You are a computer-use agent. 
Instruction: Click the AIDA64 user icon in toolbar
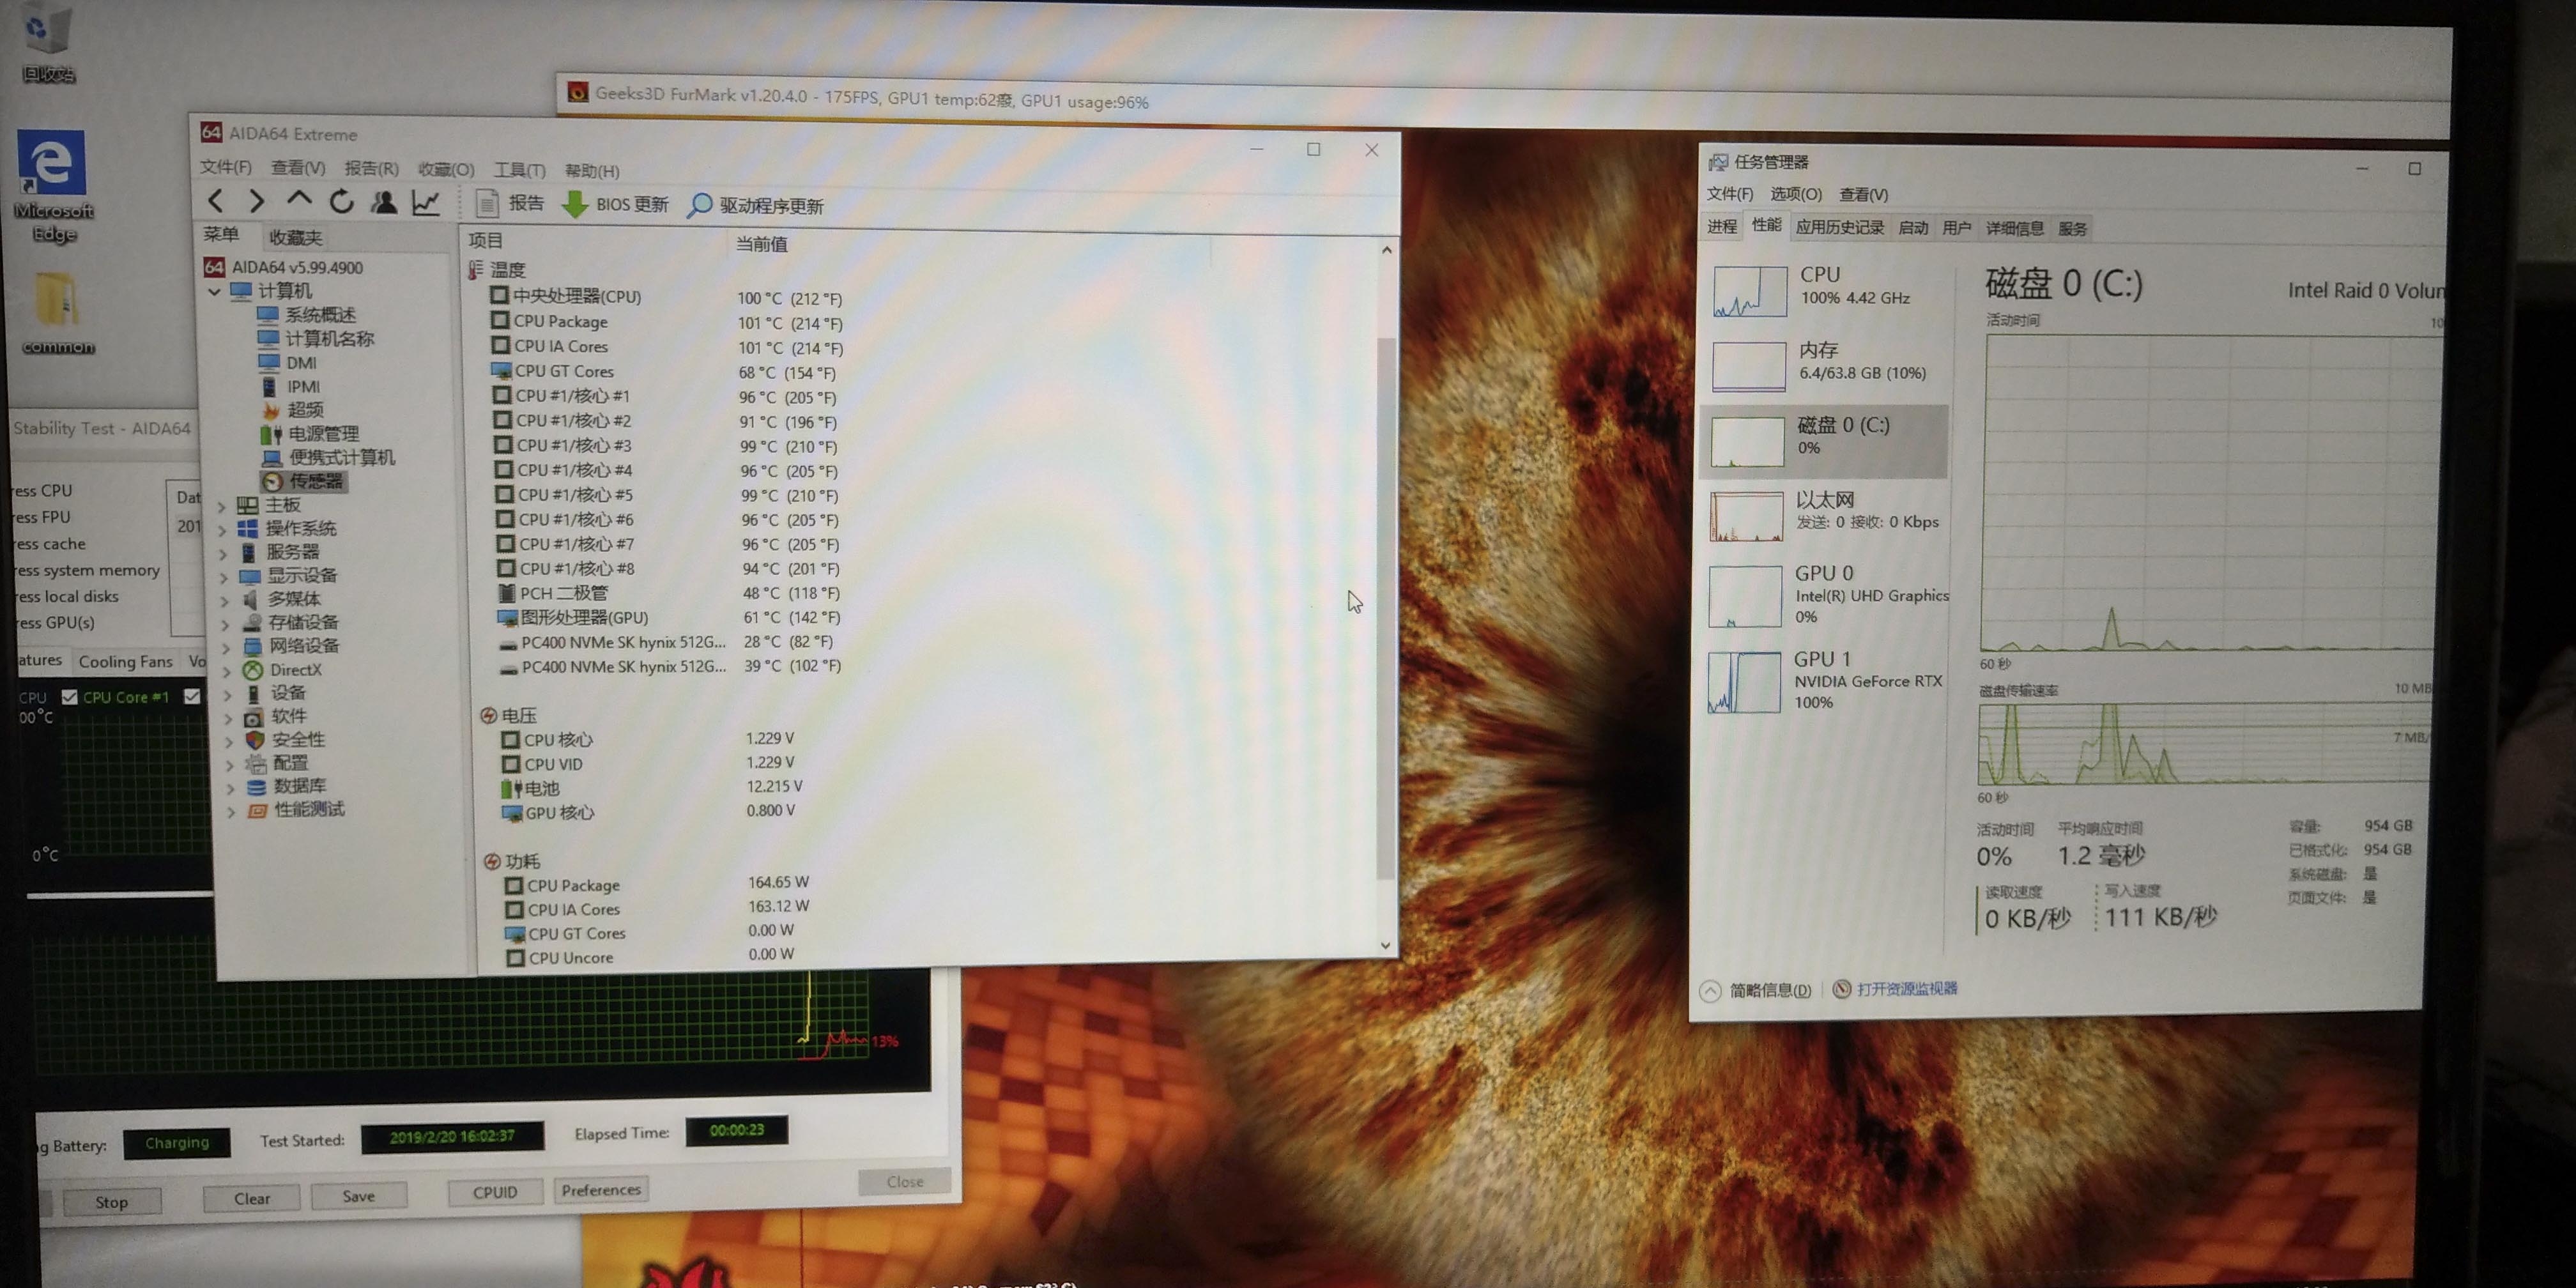tap(384, 202)
